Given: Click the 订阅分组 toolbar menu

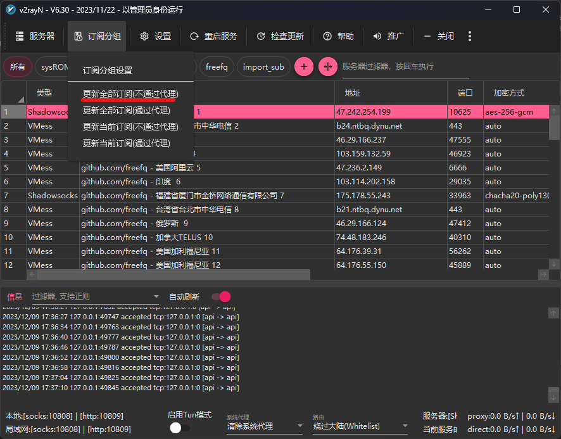Looking at the screenshot, I should point(98,36).
